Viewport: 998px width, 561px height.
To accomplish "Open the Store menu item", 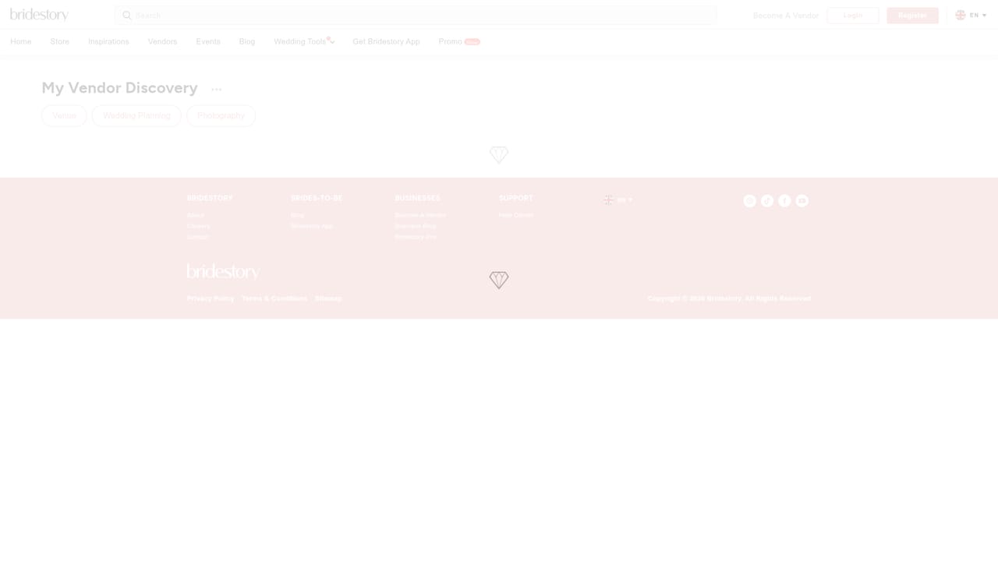I will coord(60,41).
